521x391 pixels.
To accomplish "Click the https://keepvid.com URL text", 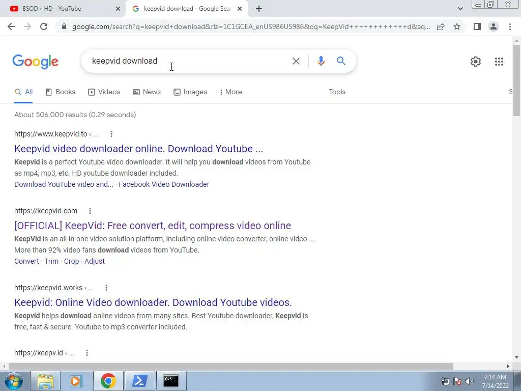I will pos(46,211).
